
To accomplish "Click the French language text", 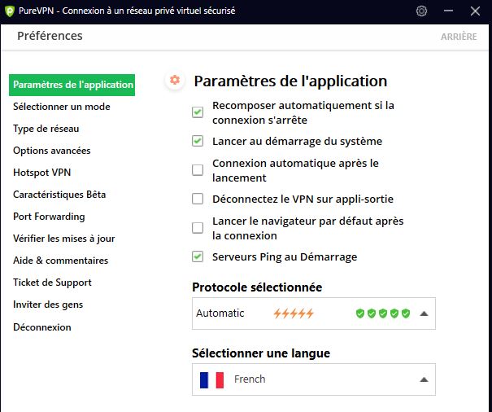I will point(250,379).
